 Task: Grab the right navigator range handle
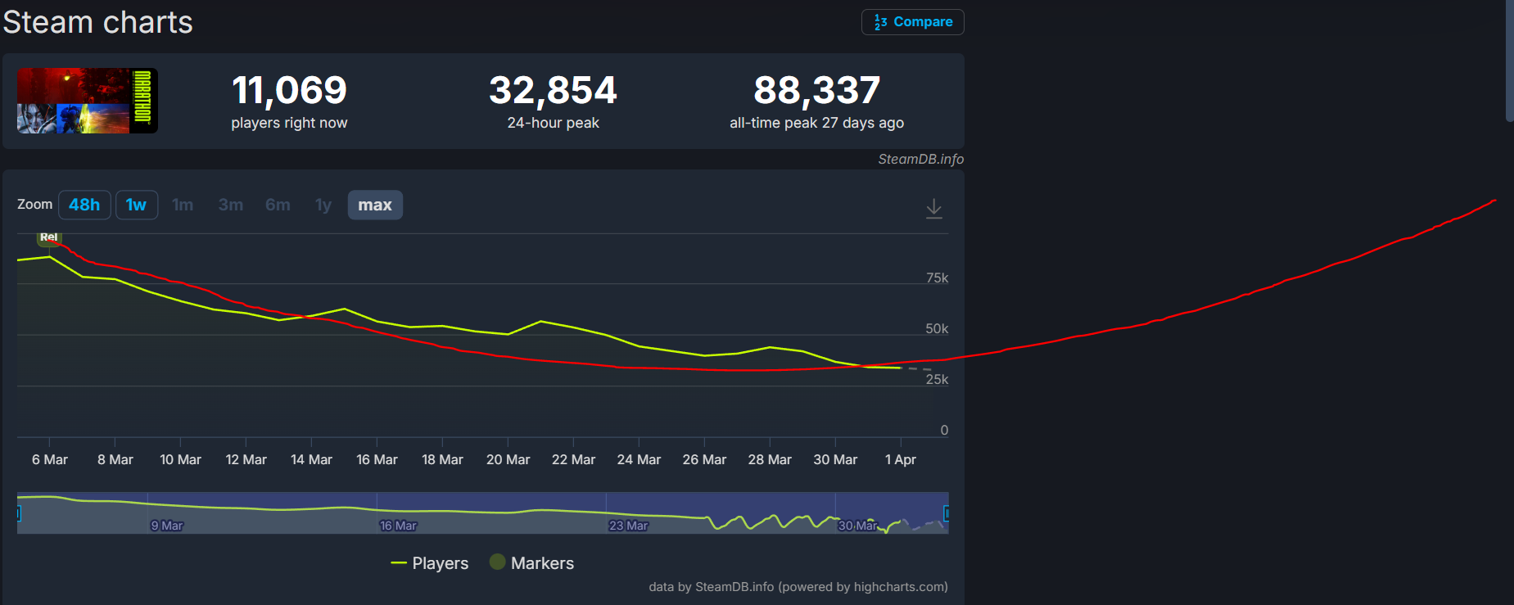point(947,513)
